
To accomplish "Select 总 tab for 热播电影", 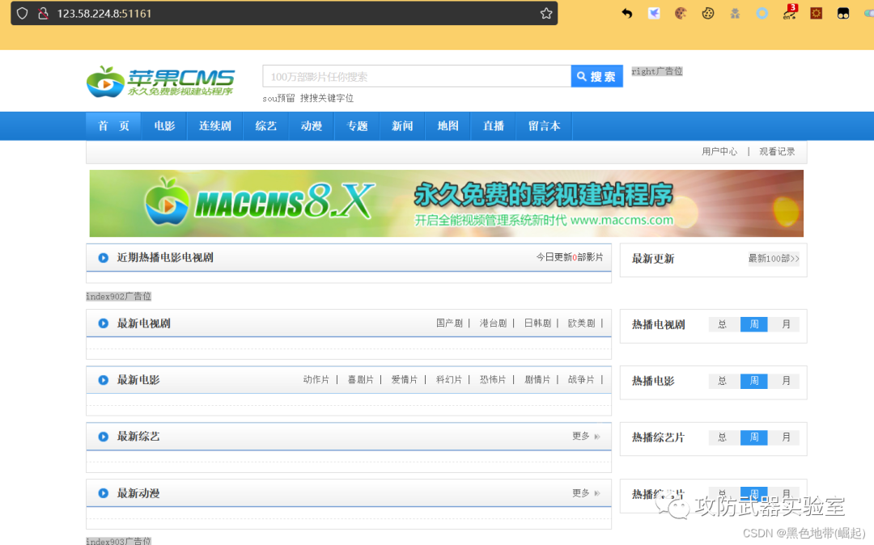I will [x=723, y=382].
